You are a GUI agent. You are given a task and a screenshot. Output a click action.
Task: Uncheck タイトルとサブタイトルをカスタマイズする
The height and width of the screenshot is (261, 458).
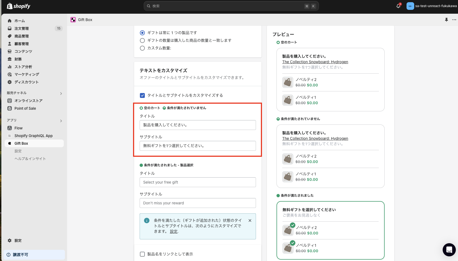(x=142, y=95)
